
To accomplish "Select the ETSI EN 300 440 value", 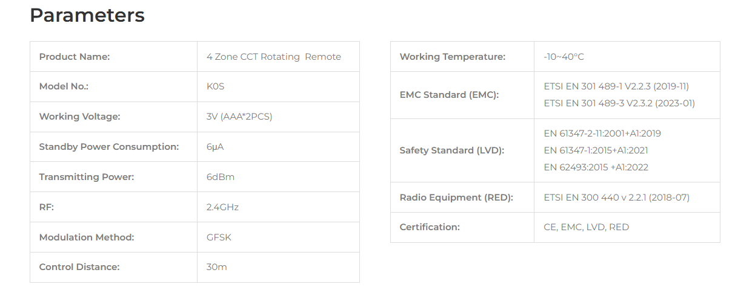I will click(x=617, y=198).
